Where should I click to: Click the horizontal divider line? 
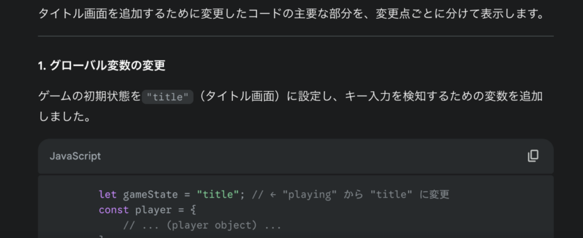point(295,36)
